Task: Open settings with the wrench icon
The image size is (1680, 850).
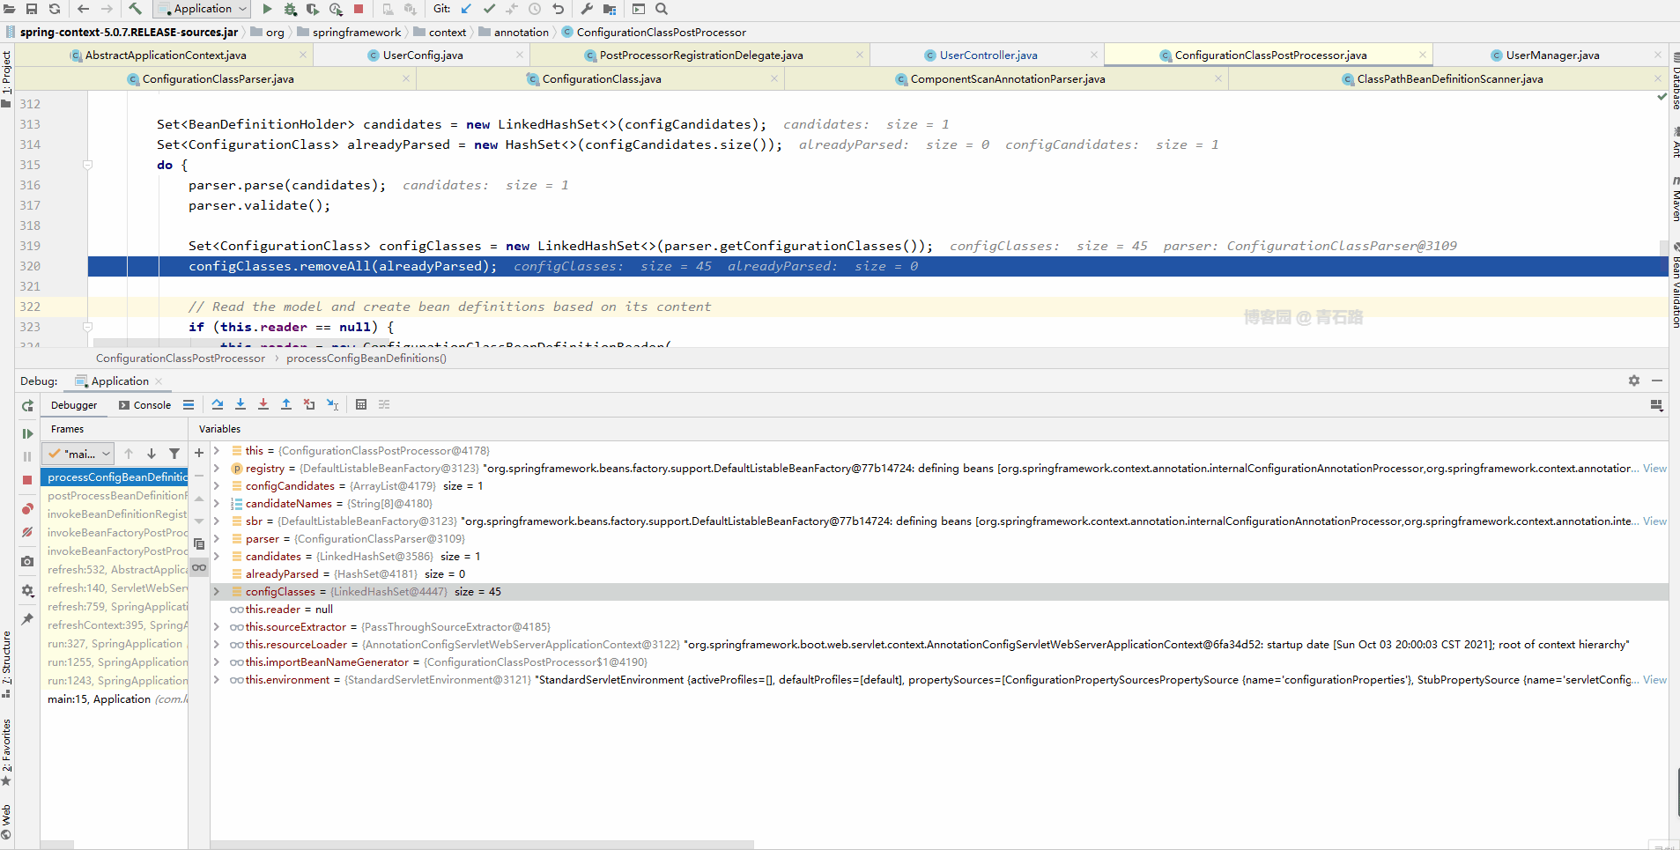Action: point(587,9)
